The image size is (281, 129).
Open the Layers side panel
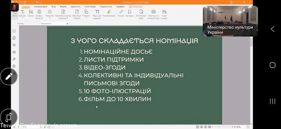[14, 52]
